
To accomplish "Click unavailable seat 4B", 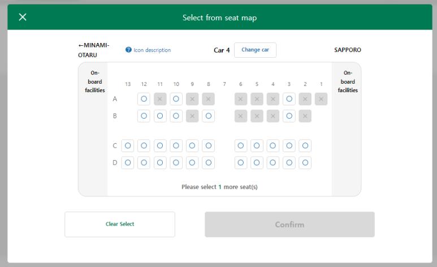I will coord(273,116).
